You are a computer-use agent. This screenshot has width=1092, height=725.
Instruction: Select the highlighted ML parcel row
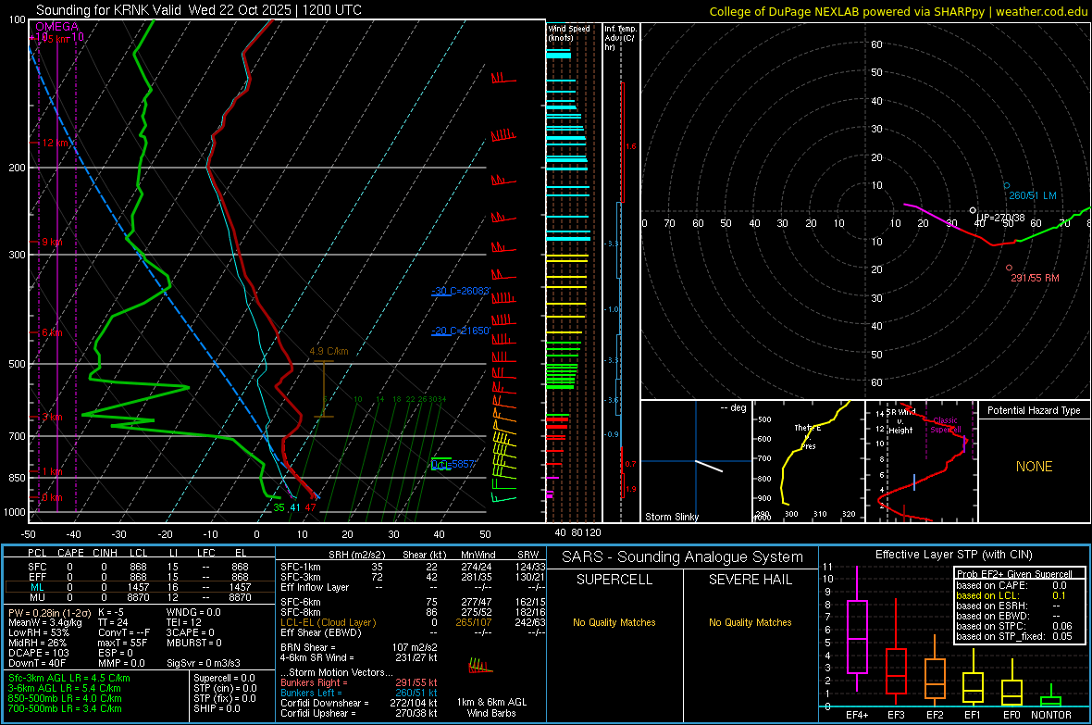(140, 587)
